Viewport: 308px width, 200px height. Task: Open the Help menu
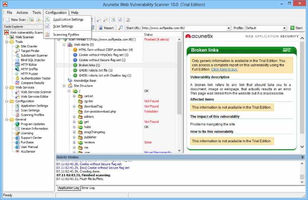point(75,12)
